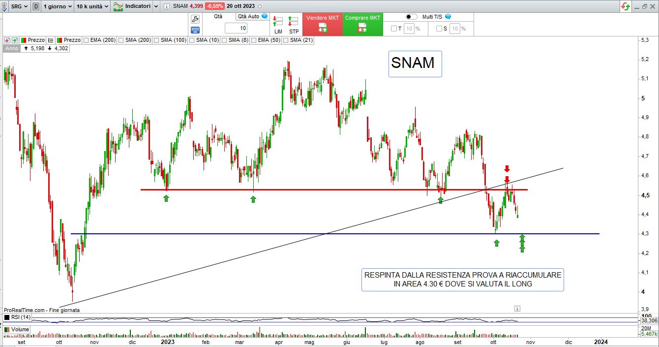Click the first Prezzo color swatch

click(x=24, y=40)
